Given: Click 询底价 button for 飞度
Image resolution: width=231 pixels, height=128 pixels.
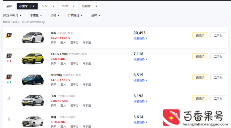Looking at the screenshot, I should click(x=200, y=98).
